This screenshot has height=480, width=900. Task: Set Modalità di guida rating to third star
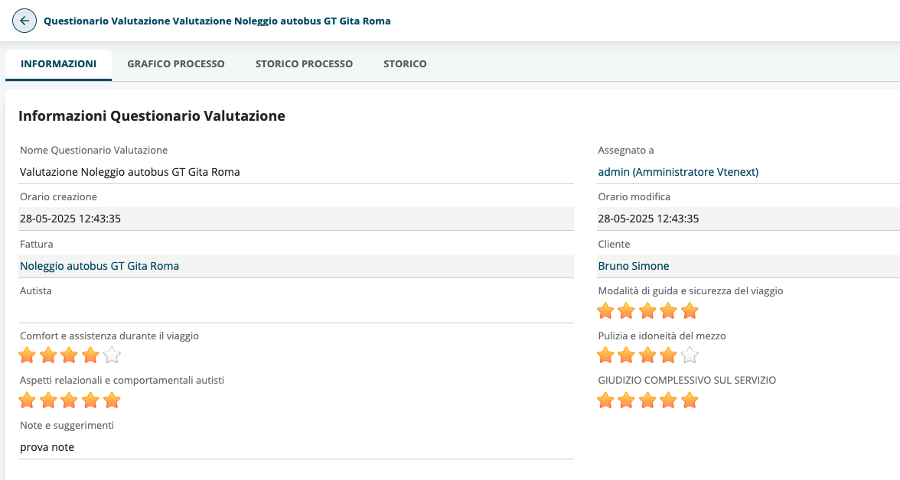pyautogui.click(x=647, y=311)
